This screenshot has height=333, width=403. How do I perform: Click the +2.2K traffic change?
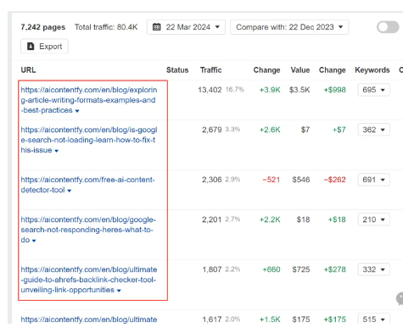pos(270,219)
